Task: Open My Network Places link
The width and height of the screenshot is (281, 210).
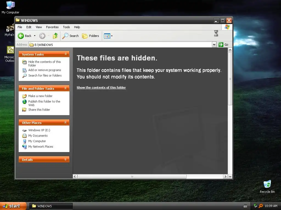Action: pyautogui.click(x=41, y=147)
